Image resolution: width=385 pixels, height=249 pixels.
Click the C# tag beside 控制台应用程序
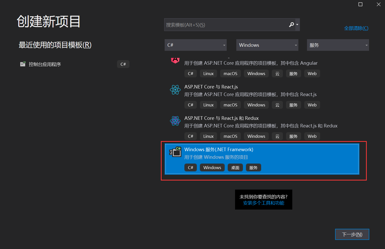coord(123,64)
